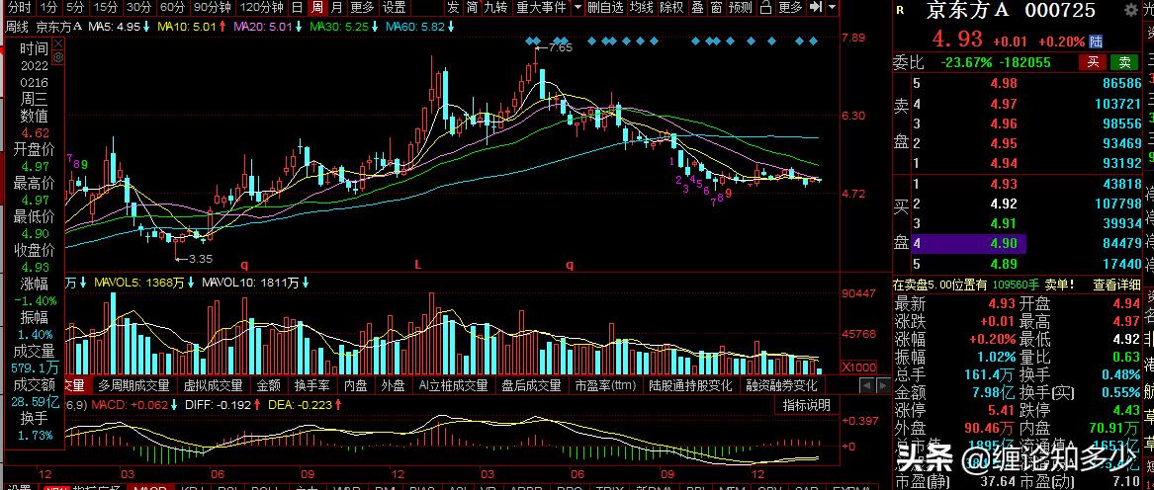Open the gear icon on the data tooltip panel
The width and height of the screenshot is (1154, 490).
[59, 56]
